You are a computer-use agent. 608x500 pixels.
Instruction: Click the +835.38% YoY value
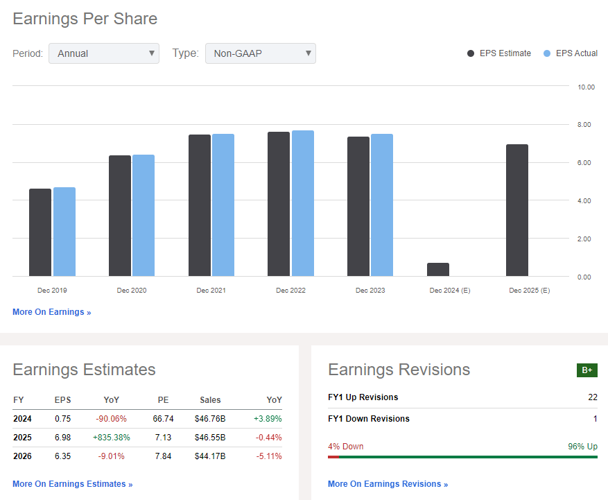pyautogui.click(x=112, y=438)
